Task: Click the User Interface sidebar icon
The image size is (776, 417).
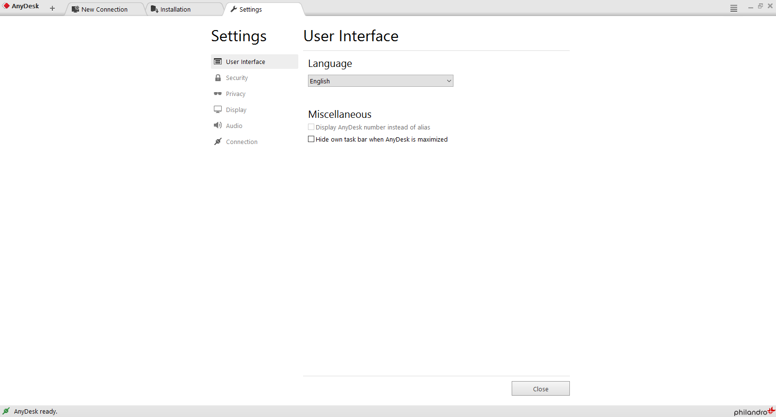Action: click(x=218, y=62)
